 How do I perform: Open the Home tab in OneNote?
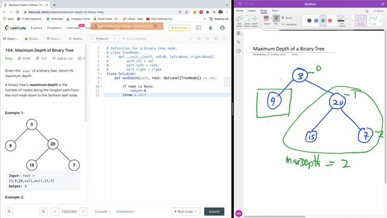pyautogui.click(x=239, y=11)
